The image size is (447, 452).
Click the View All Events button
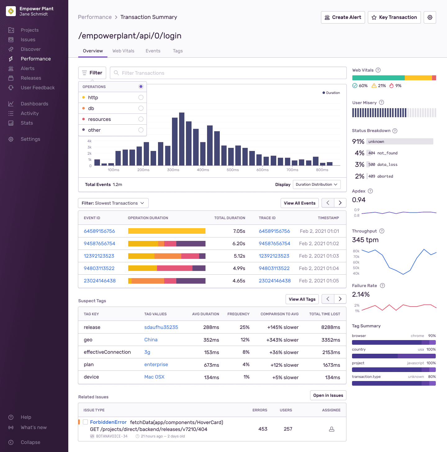pos(299,203)
